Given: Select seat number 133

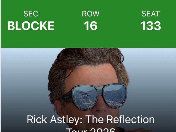Looking at the screenshot, I should coord(150,26).
